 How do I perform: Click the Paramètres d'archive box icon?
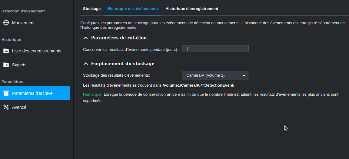(6, 93)
